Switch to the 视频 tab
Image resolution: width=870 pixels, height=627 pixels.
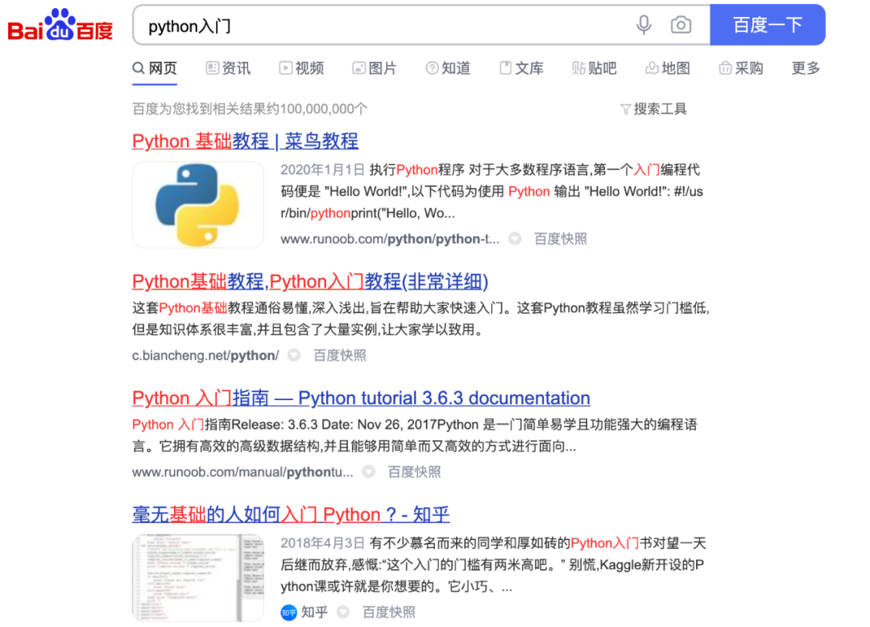click(301, 68)
